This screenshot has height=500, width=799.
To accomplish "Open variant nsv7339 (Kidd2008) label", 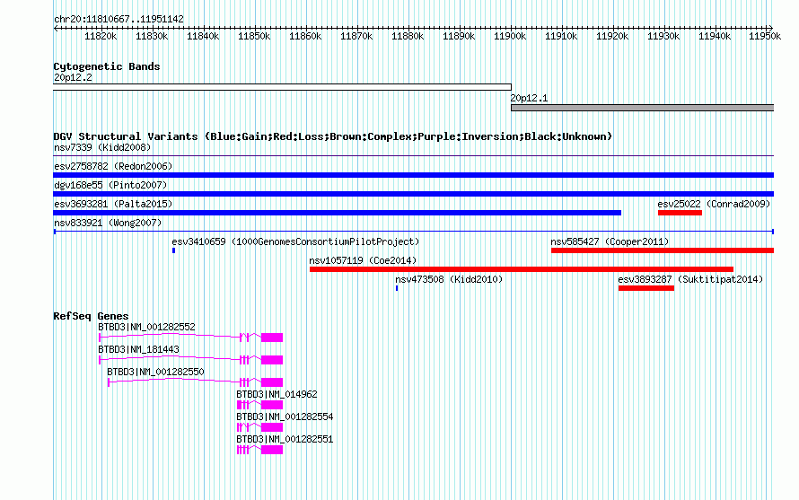I will coord(102,147).
